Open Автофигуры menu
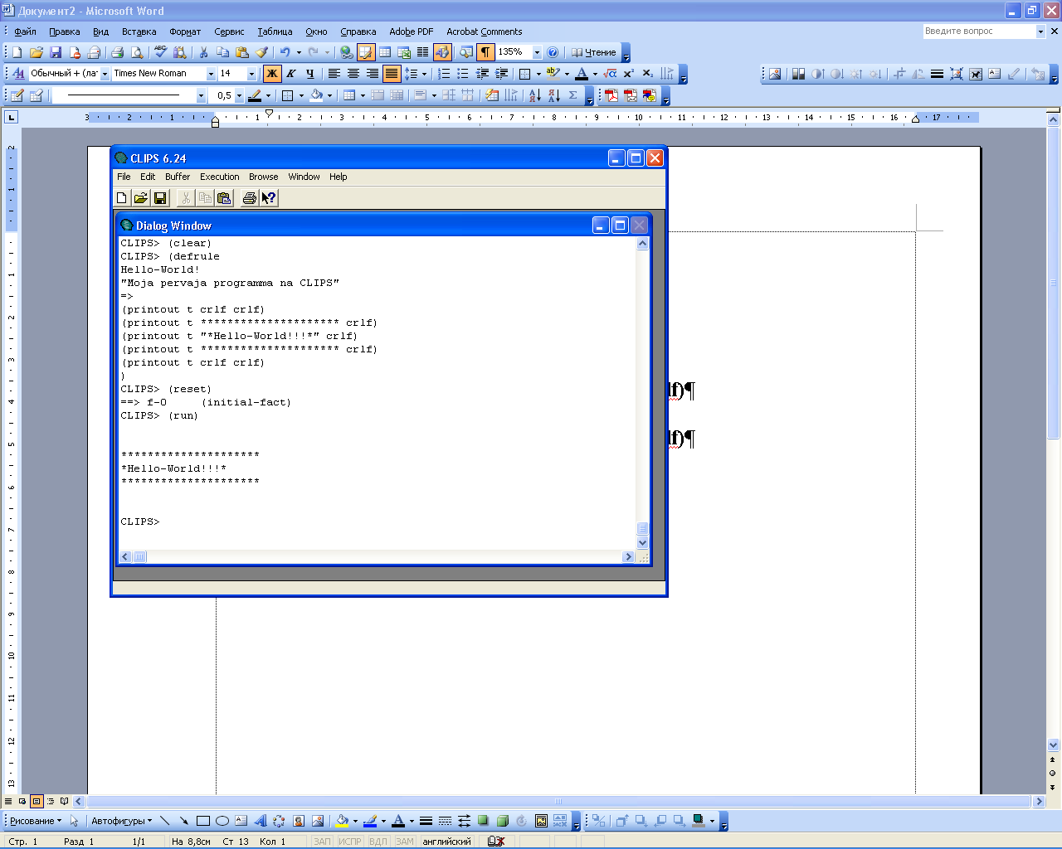This screenshot has width=1062, height=849. [121, 821]
